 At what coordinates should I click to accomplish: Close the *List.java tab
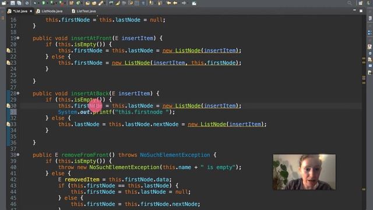[31, 11]
